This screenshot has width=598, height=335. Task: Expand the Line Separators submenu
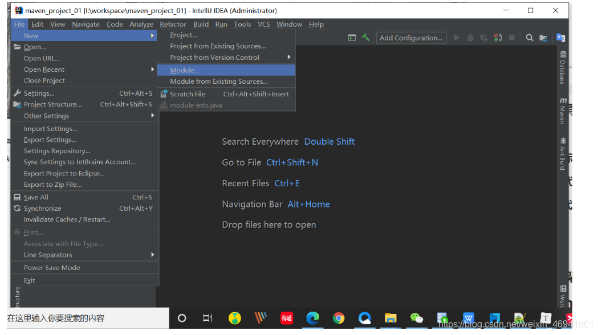[152, 255]
